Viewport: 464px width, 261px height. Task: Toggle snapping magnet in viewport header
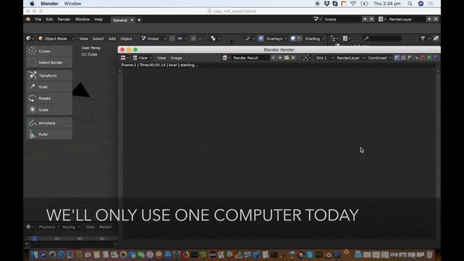(172, 38)
